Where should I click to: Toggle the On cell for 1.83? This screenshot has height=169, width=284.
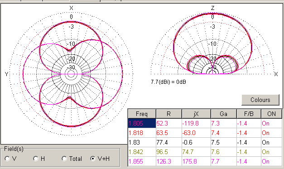271,142
